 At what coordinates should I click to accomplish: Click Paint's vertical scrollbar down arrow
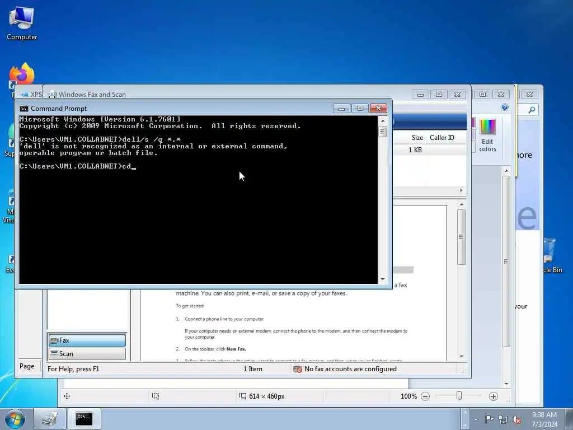coord(506,384)
